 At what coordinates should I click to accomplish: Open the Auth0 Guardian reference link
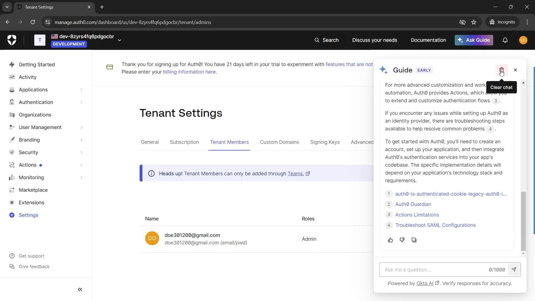tap(413, 204)
